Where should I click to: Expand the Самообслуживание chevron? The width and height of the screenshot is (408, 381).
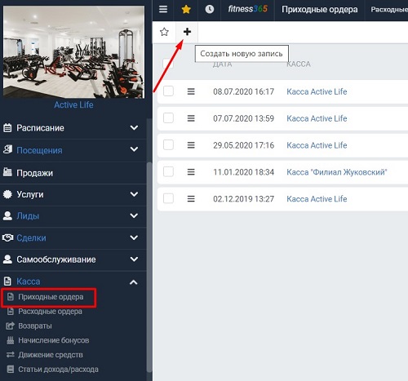[134, 259]
